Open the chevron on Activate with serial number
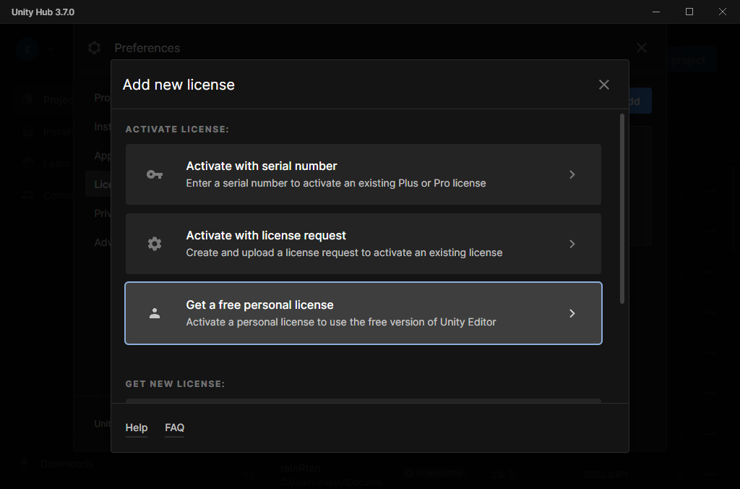 click(572, 175)
